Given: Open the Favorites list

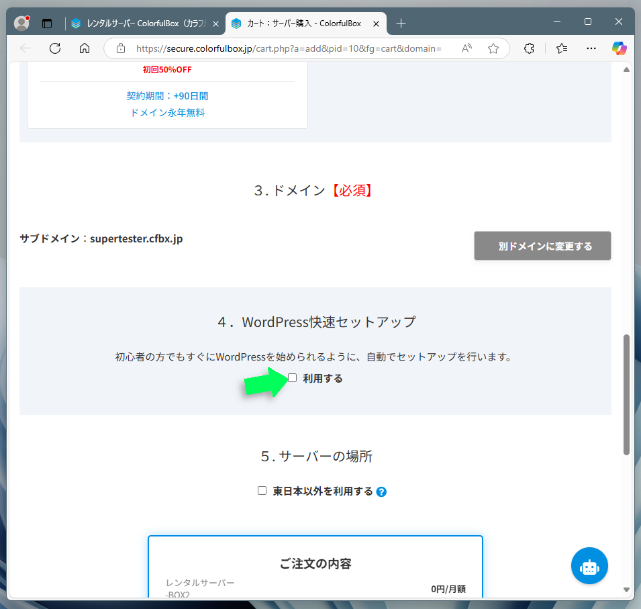Looking at the screenshot, I should (x=562, y=48).
